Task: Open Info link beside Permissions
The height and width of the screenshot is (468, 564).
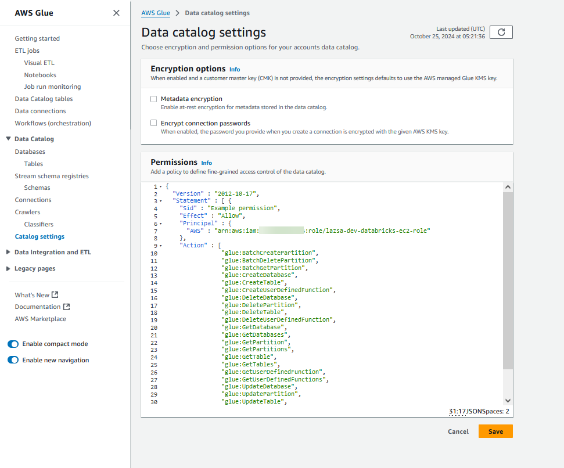Action: tap(206, 163)
